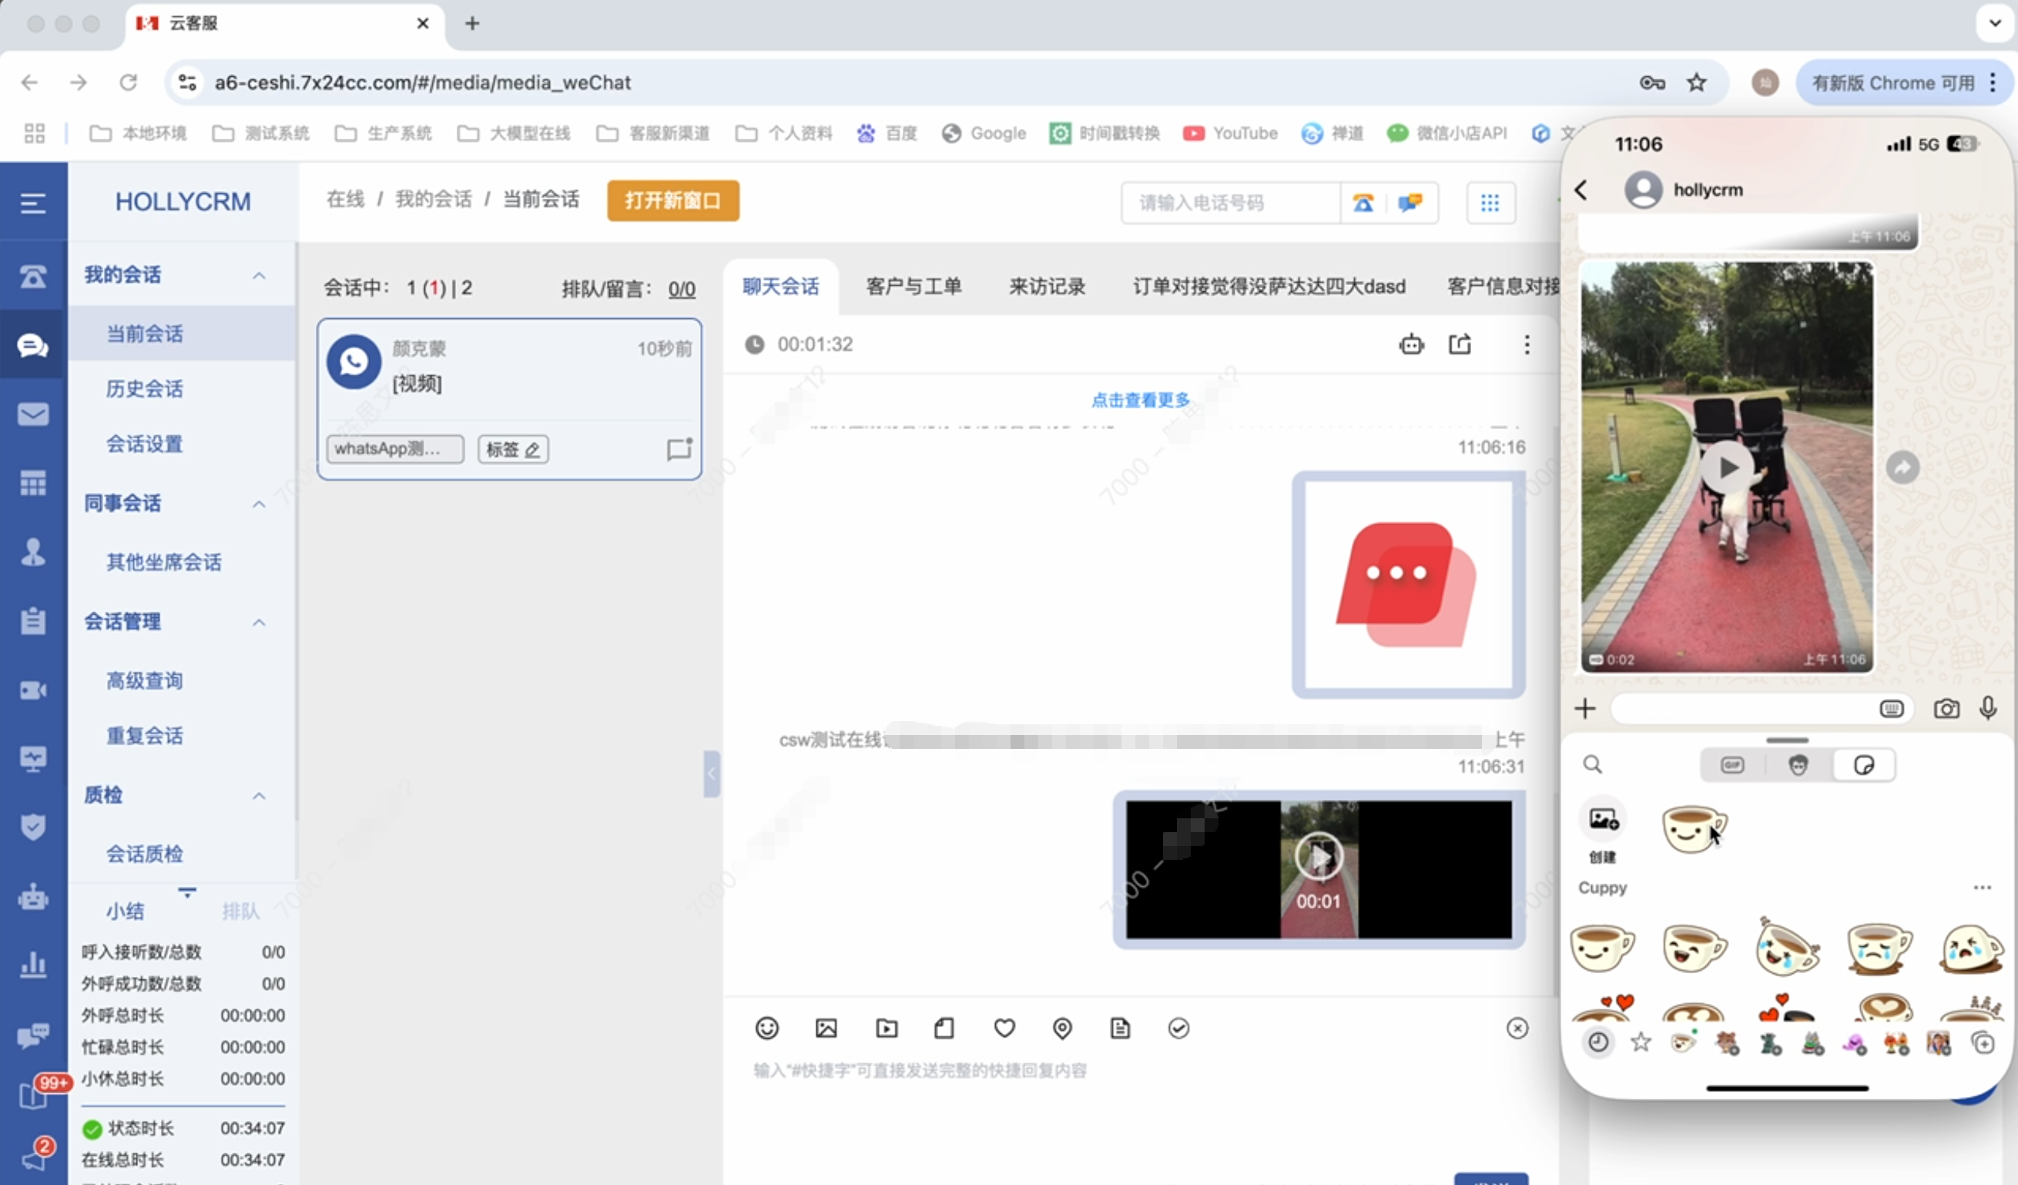Edit 标签 on the session card

[513, 449]
